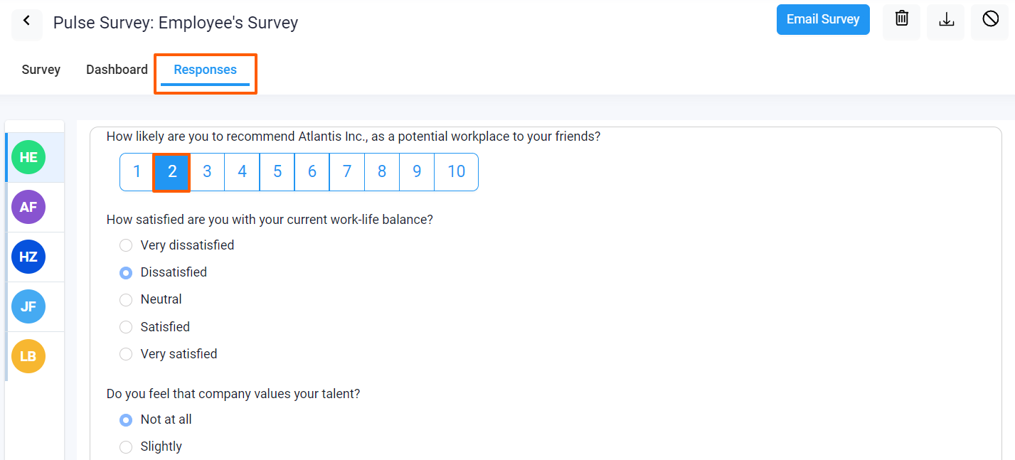
Task: View respondent AF's answers
Action: tap(28, 207)
